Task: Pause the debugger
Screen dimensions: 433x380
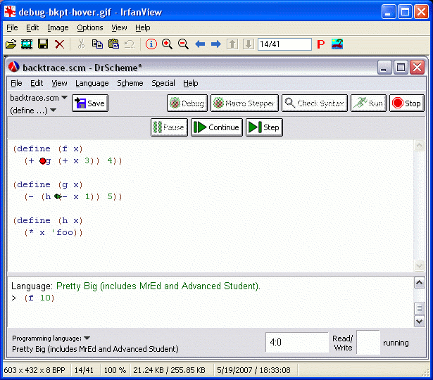Action: tap(169, 127)
